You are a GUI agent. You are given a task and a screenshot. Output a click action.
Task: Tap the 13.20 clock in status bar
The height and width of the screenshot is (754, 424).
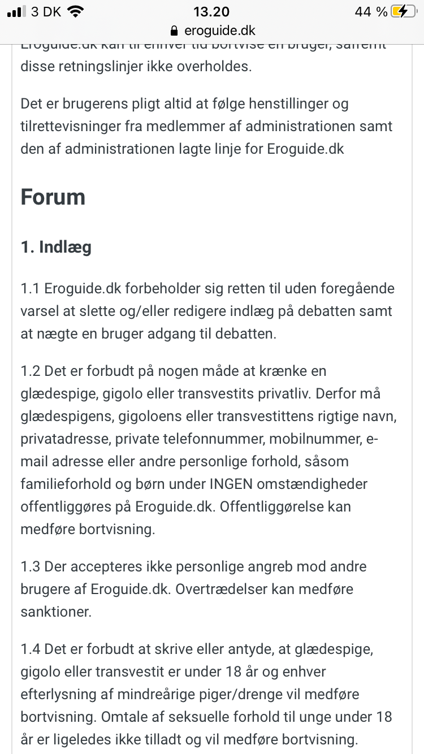[211, 11]
